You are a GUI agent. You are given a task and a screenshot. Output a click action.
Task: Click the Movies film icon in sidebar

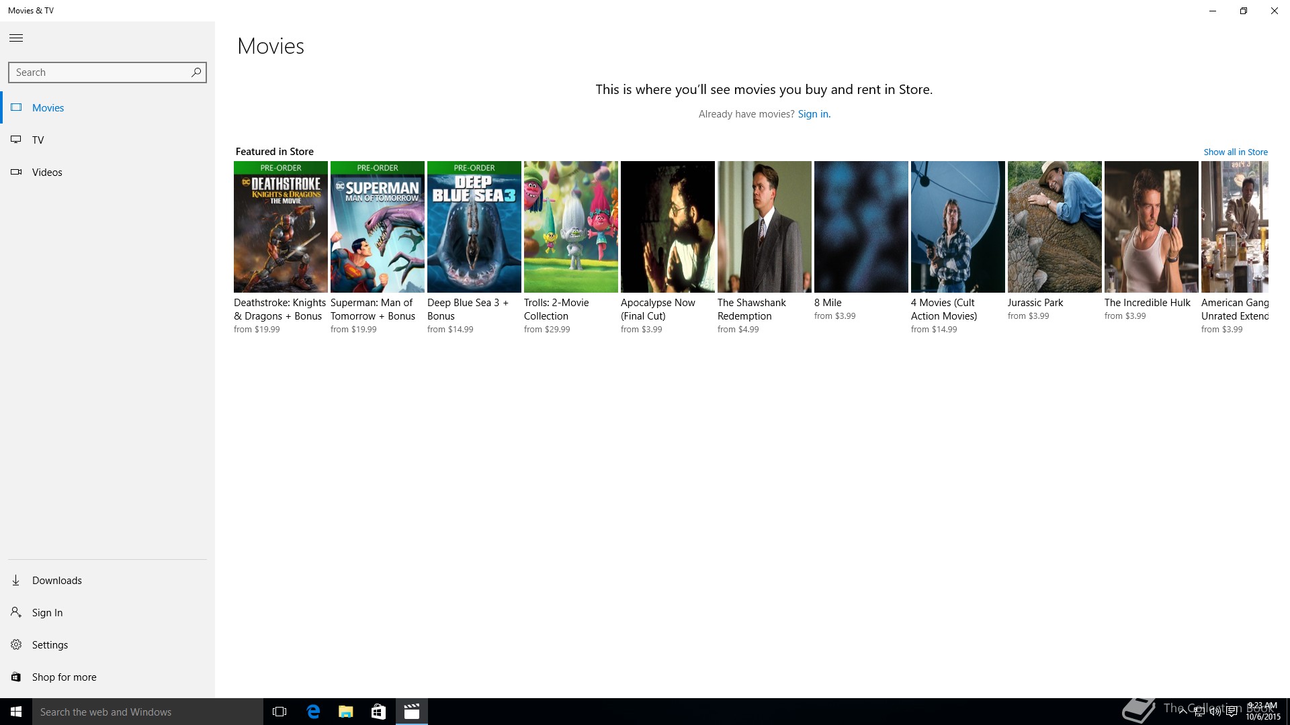point(16,107)
